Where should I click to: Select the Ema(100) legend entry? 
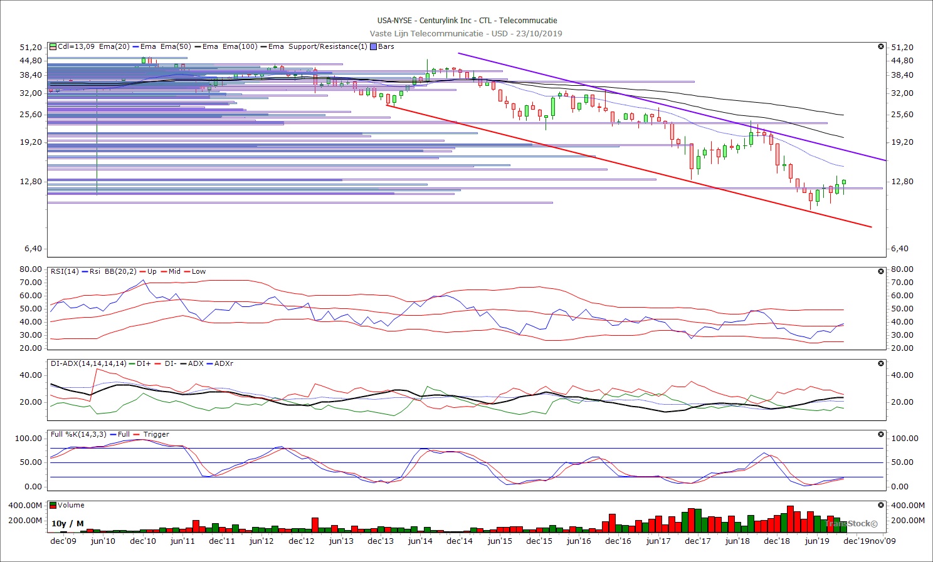point(240,47)
